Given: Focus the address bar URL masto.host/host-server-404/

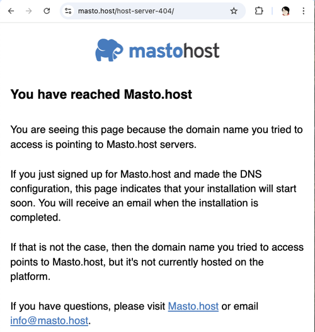Looking at the screenshot, I should 126,11.
